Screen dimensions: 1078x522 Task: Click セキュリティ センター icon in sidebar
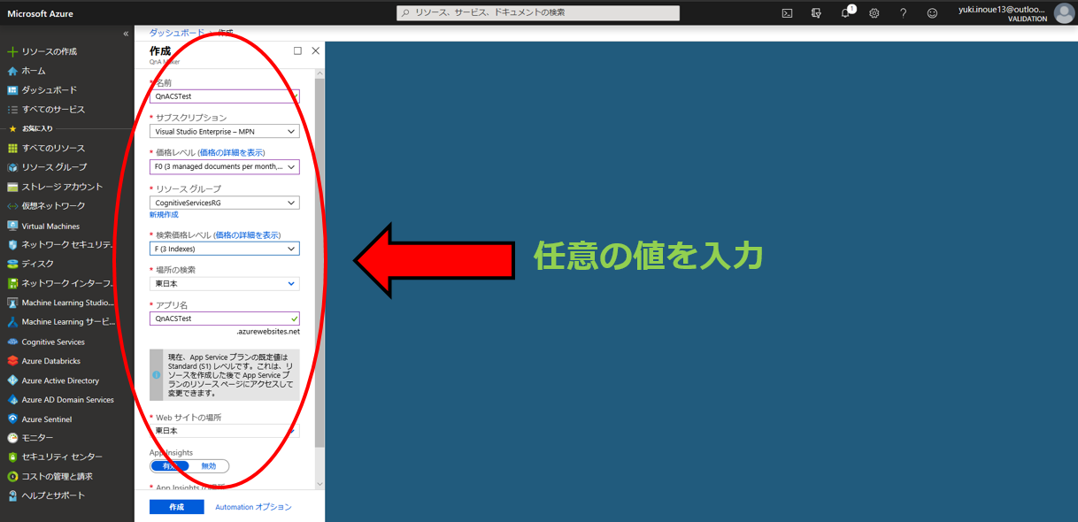pyautogui.click(x=12, y=457)
